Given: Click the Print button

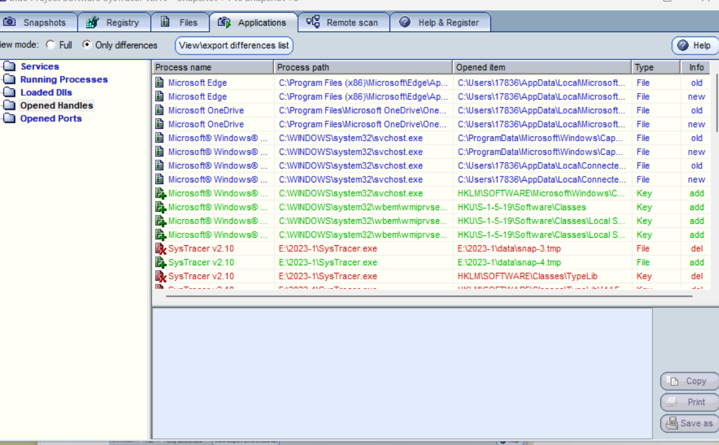Looking at the screenshot, I should (689, 402).
